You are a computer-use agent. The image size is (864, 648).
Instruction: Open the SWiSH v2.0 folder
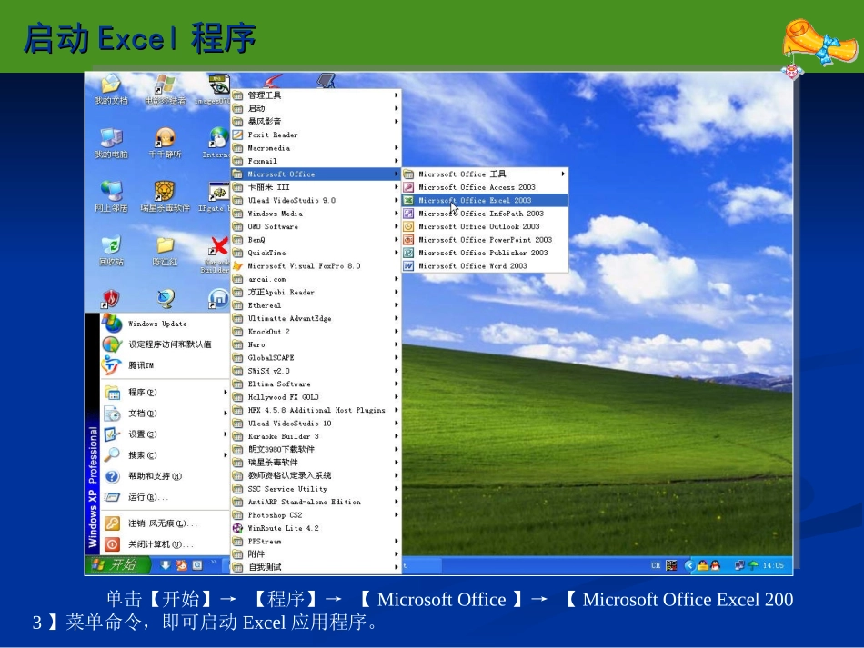click(316, 371)
